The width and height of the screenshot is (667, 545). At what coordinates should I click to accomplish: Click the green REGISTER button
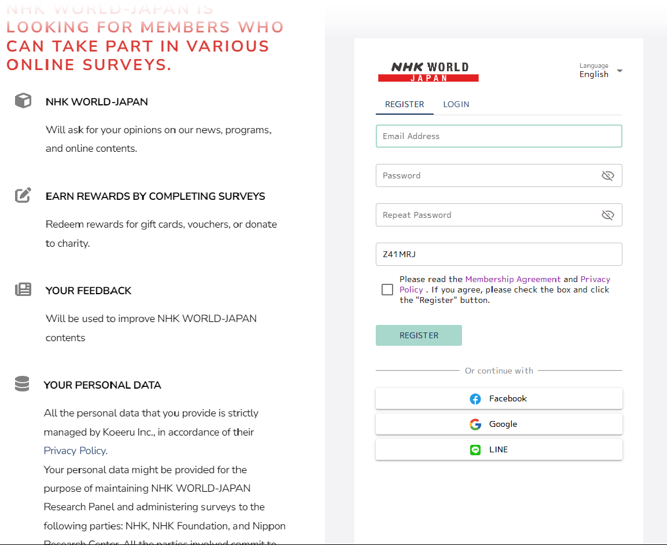tap(419, 335)
